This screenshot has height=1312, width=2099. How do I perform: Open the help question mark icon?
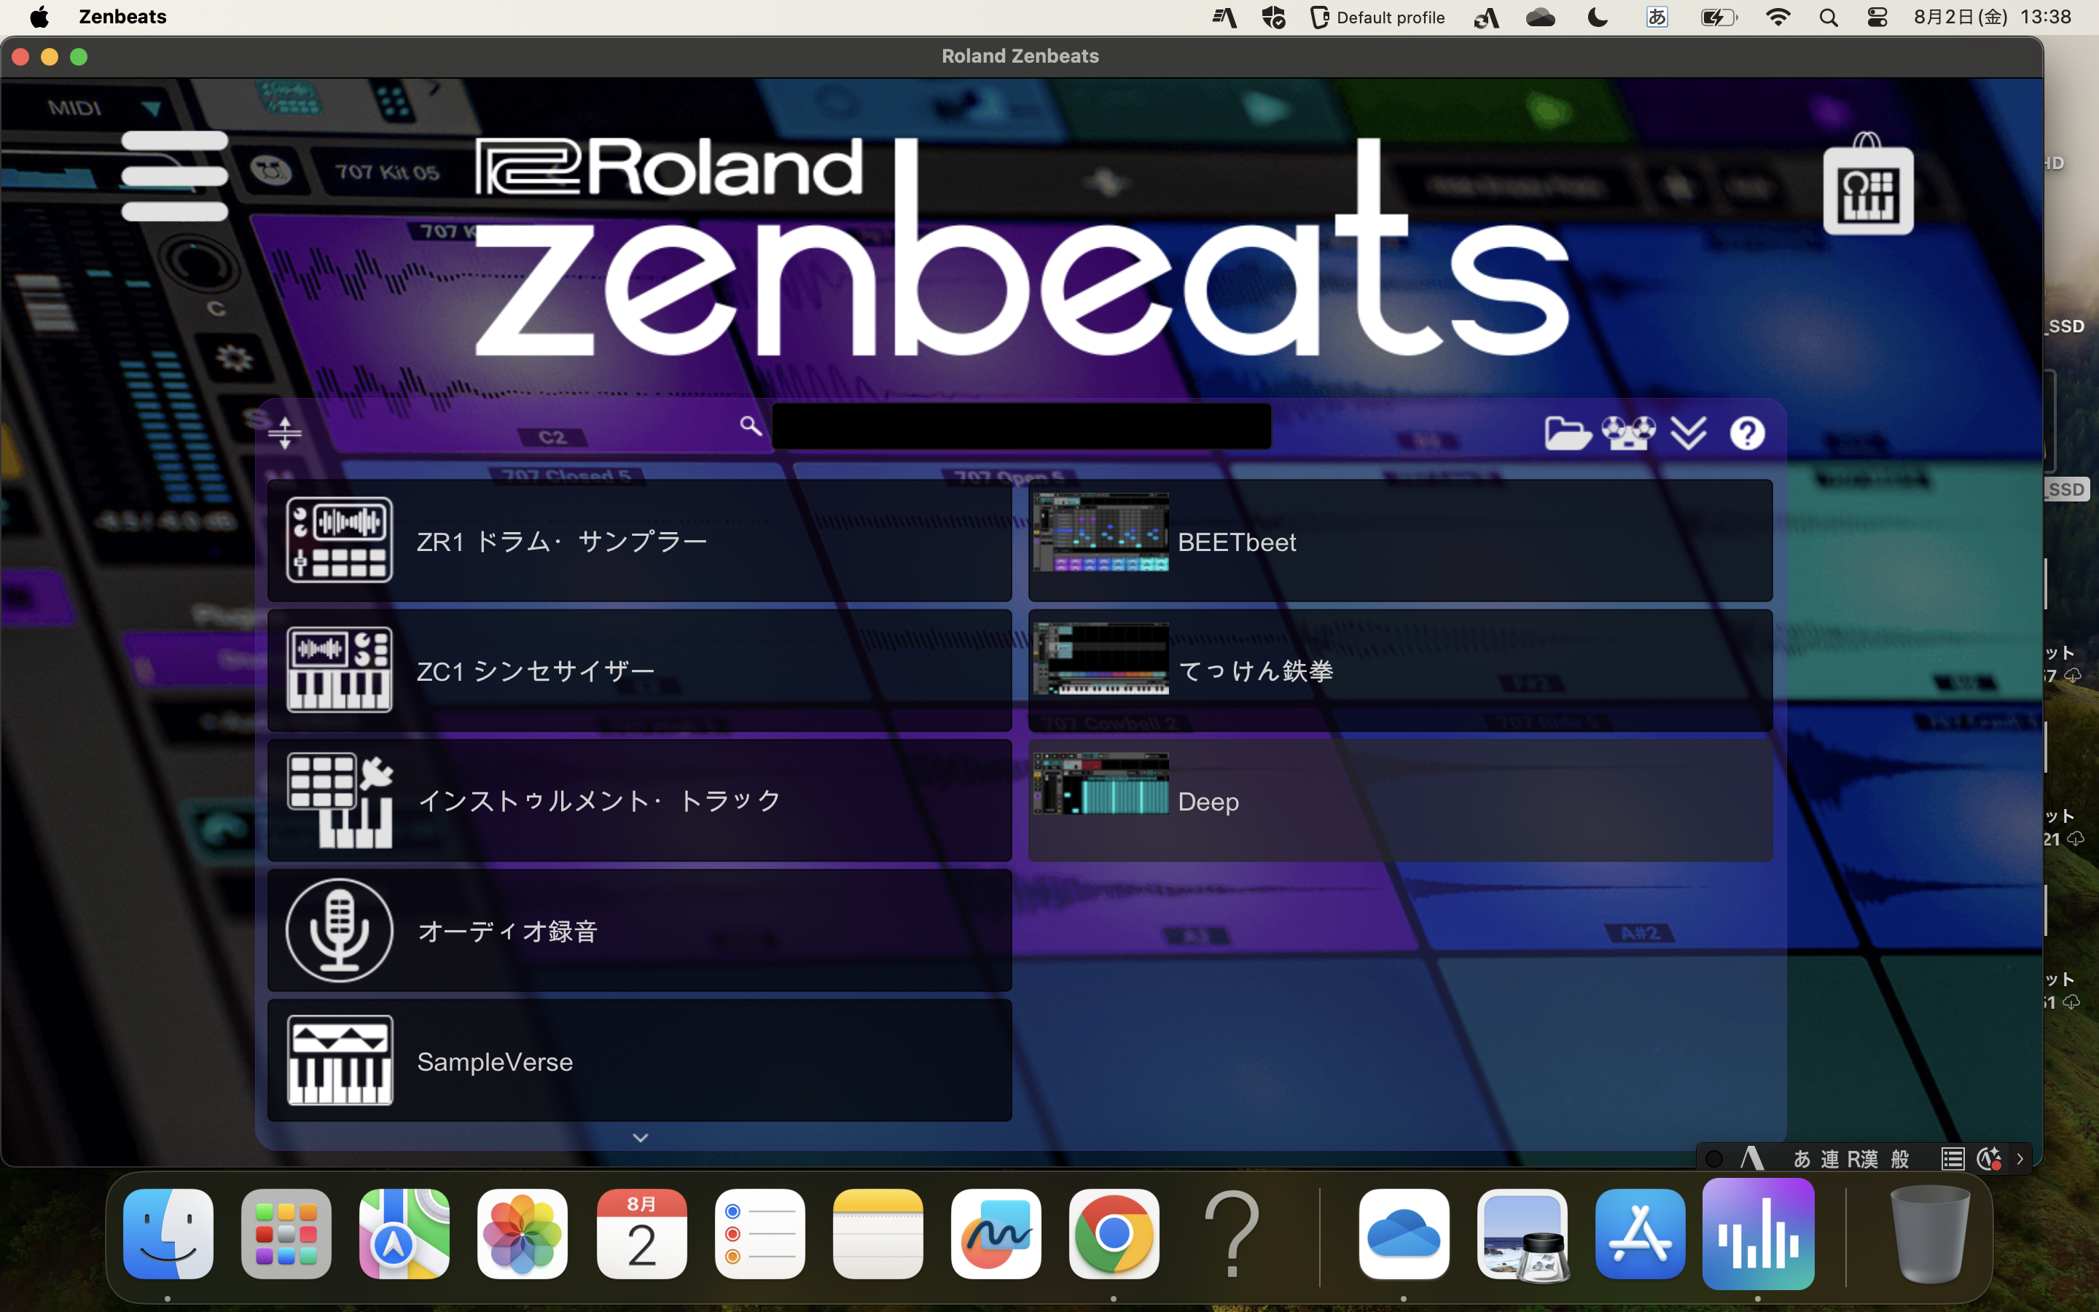pos(1747,432)
